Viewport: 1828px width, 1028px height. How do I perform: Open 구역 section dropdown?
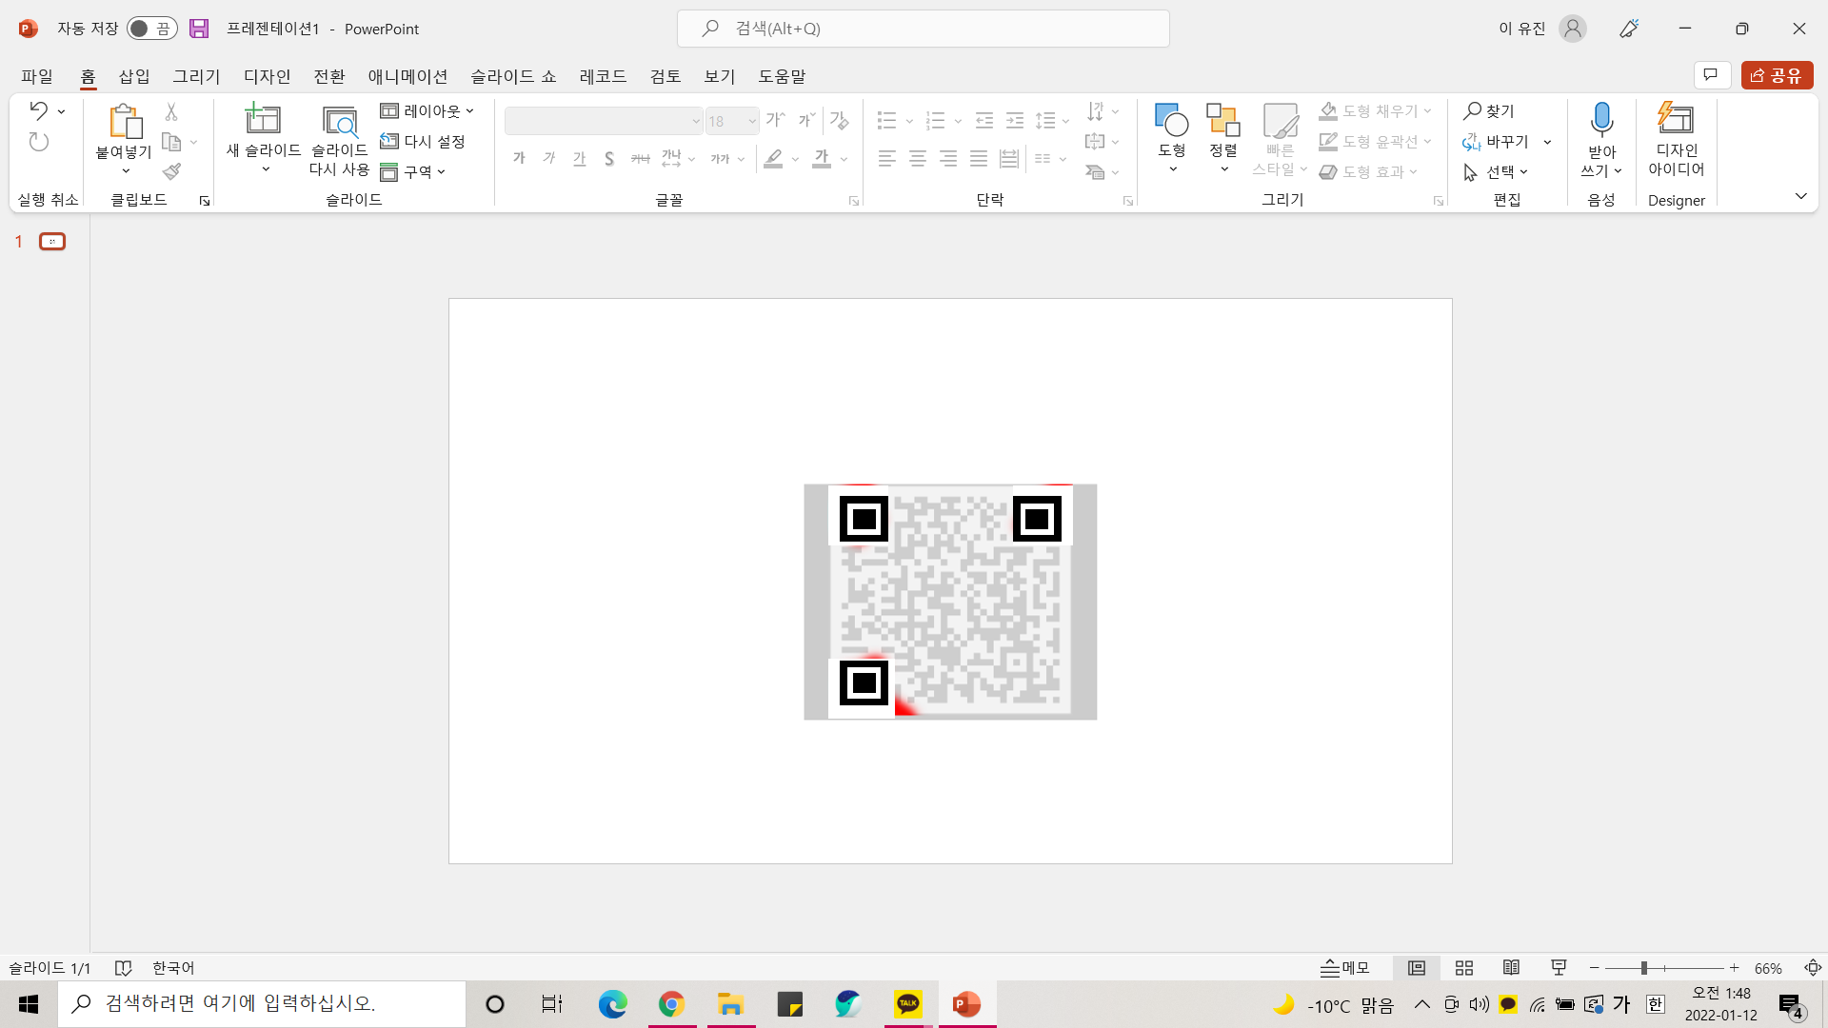[413, 172]
